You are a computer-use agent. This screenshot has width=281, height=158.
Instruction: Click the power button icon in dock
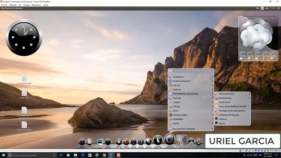tap(198, 142)
